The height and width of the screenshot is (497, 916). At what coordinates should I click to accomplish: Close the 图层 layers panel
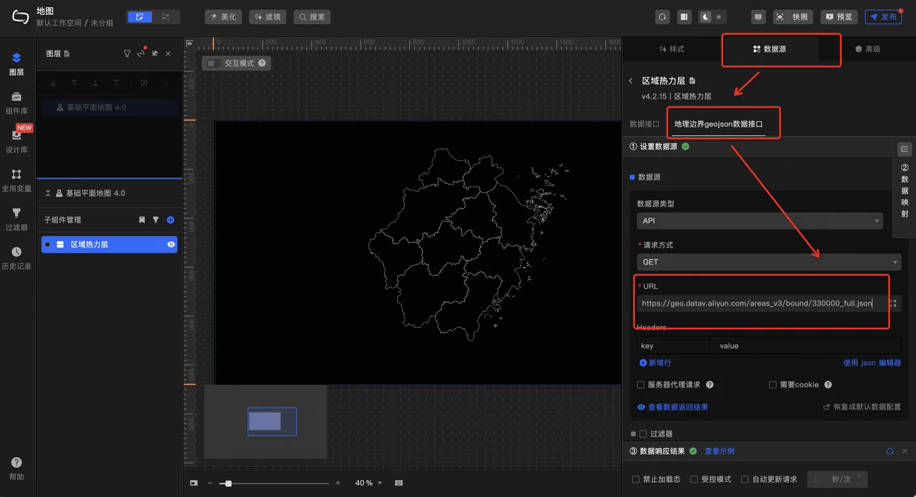tap(168, 54)
